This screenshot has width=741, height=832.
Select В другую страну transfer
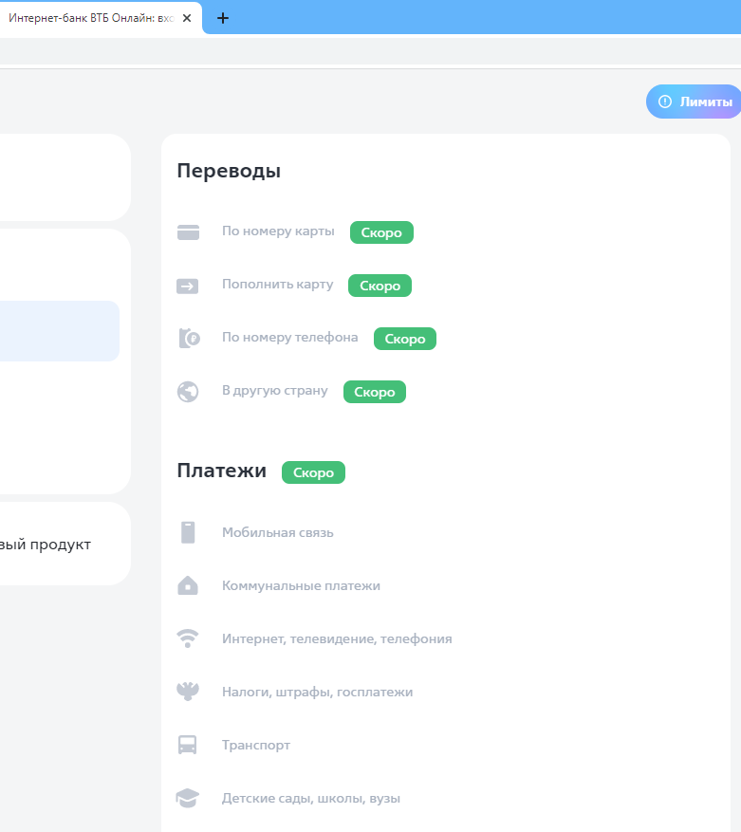(274, 390)
